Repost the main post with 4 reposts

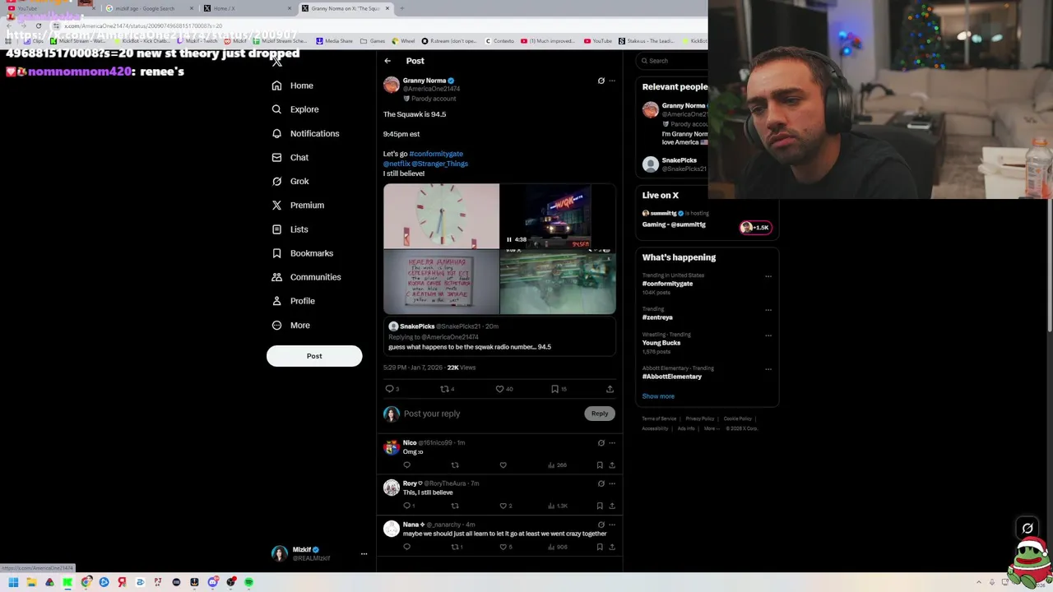[444, 389]
